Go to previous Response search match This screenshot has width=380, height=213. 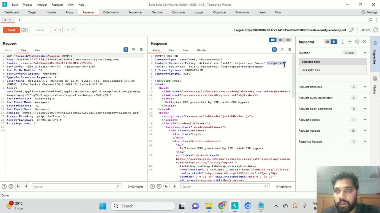[x=166, y=186]
